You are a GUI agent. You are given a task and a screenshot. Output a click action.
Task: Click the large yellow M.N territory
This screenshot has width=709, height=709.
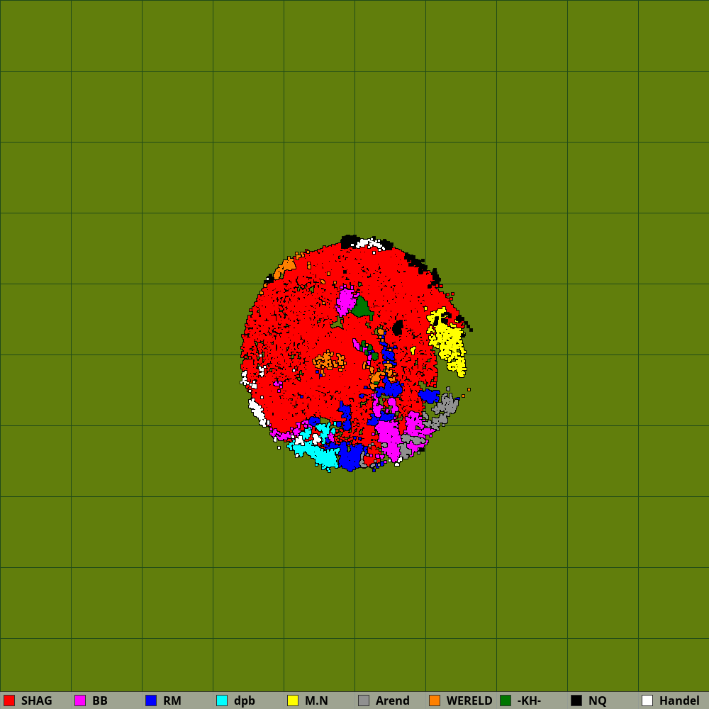click(x=449, y=342)
